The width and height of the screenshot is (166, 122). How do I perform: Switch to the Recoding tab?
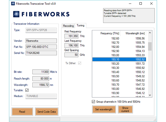[68, 26]
